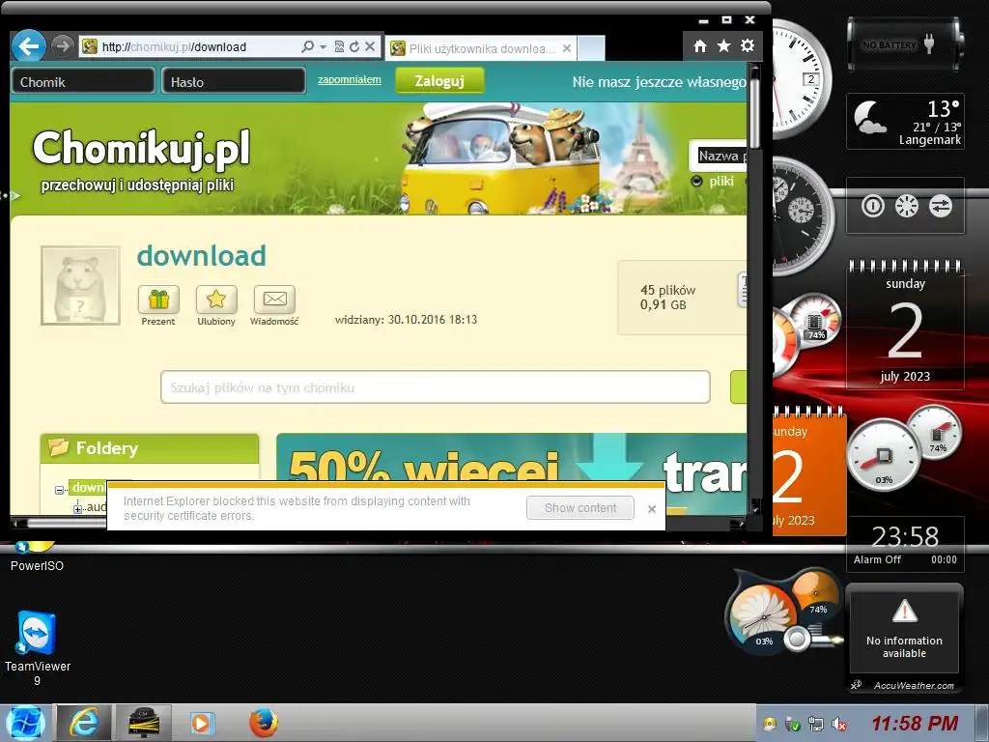Image resolution: width=989 pixels, height=742 pixels.
Task: Click the horizontal scrollbar thumb
Action: point(67,523)
